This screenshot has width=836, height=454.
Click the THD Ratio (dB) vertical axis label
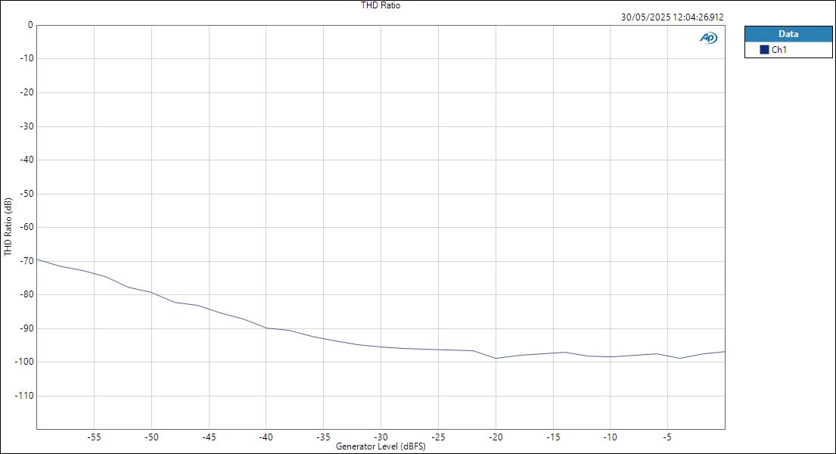point(7,223)
